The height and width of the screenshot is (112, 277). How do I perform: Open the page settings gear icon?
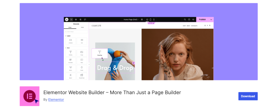142,19
